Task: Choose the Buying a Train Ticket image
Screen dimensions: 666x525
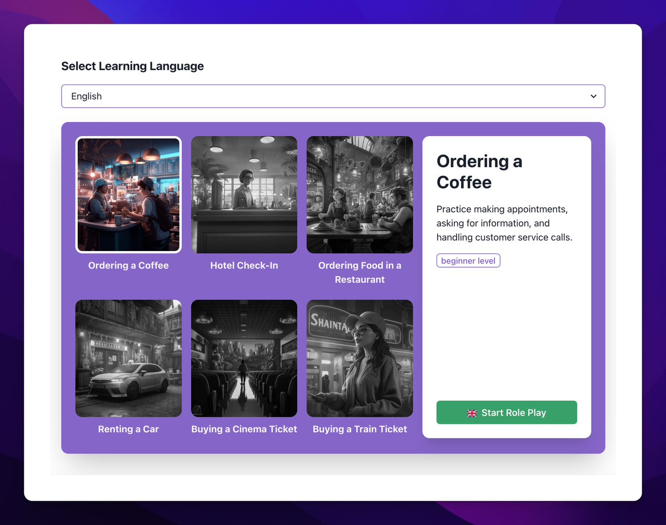Action: tap(359, 358)
